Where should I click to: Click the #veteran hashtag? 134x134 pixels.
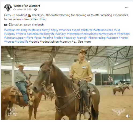(10, 30)
